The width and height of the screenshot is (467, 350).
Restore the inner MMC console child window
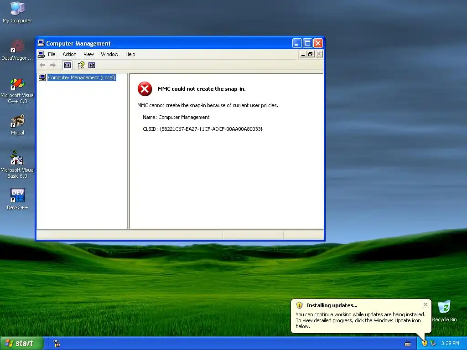(x=310, y=54)
